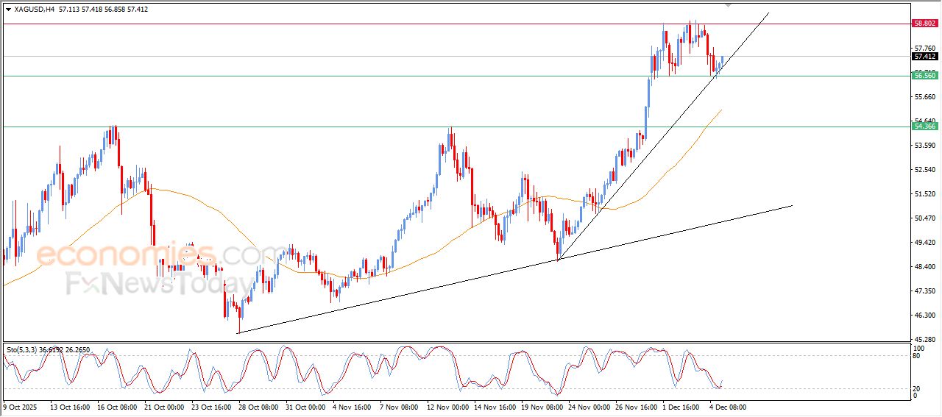This screenshot has height=417, width=942.
Task: Click the XAGUSD,H4 symbol title
Action: point(34,10)
